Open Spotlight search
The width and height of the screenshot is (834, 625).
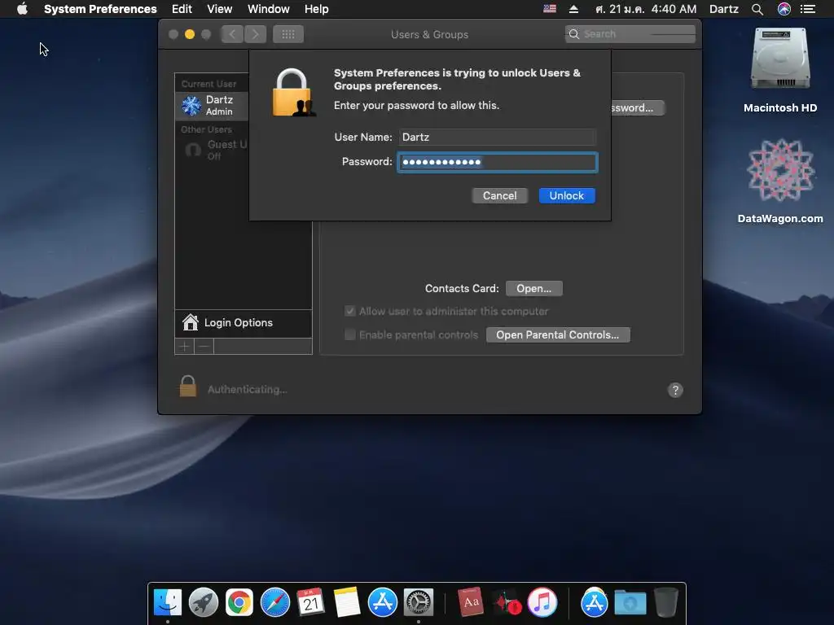(x=757, y=9)
